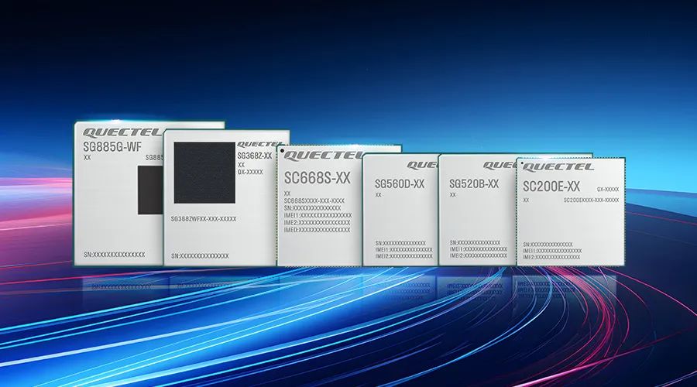Viewport: 697px width, 387px height.
Task: Click the SG368Z-XX model name text
Action: [x=255, y=156]
